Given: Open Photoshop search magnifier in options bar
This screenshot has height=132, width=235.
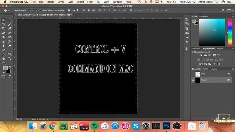Looking at the screenshot, I should (223, 10).
